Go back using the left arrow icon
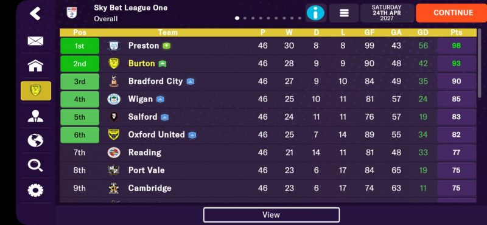The image size is (487, 225). point(35,13)
